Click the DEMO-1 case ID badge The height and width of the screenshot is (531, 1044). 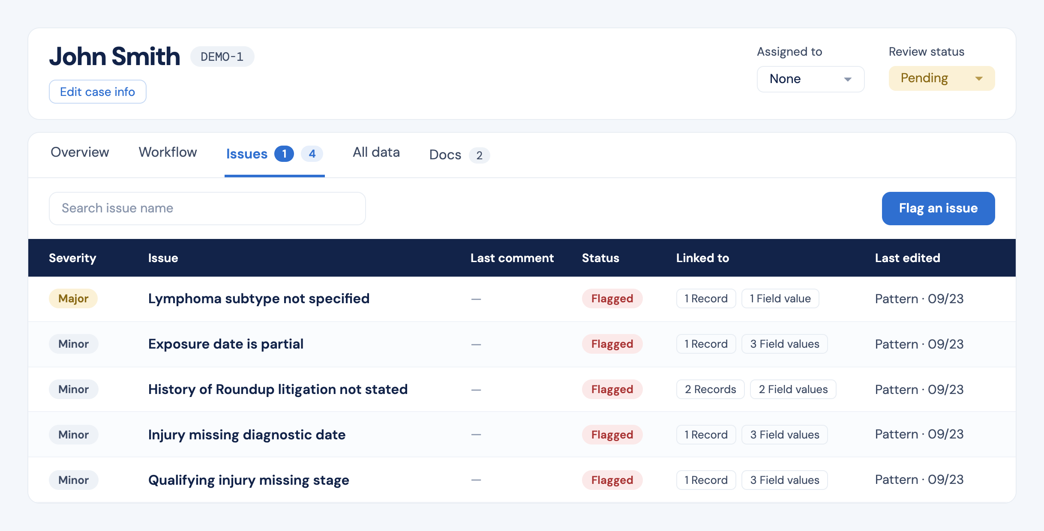pos(222,57)
